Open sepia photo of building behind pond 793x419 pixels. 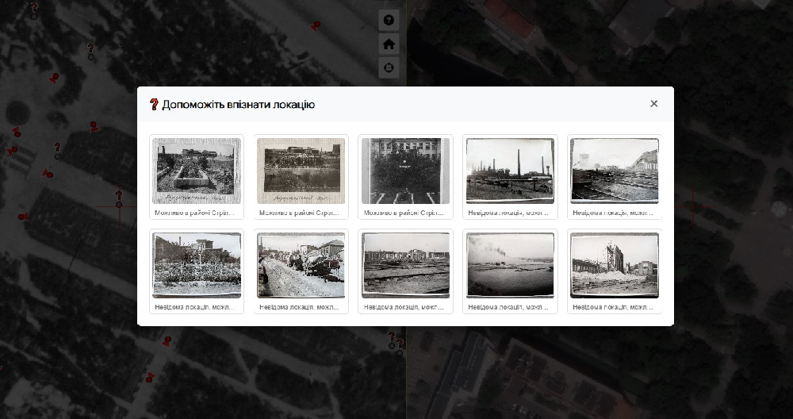[x=301, y=177]
